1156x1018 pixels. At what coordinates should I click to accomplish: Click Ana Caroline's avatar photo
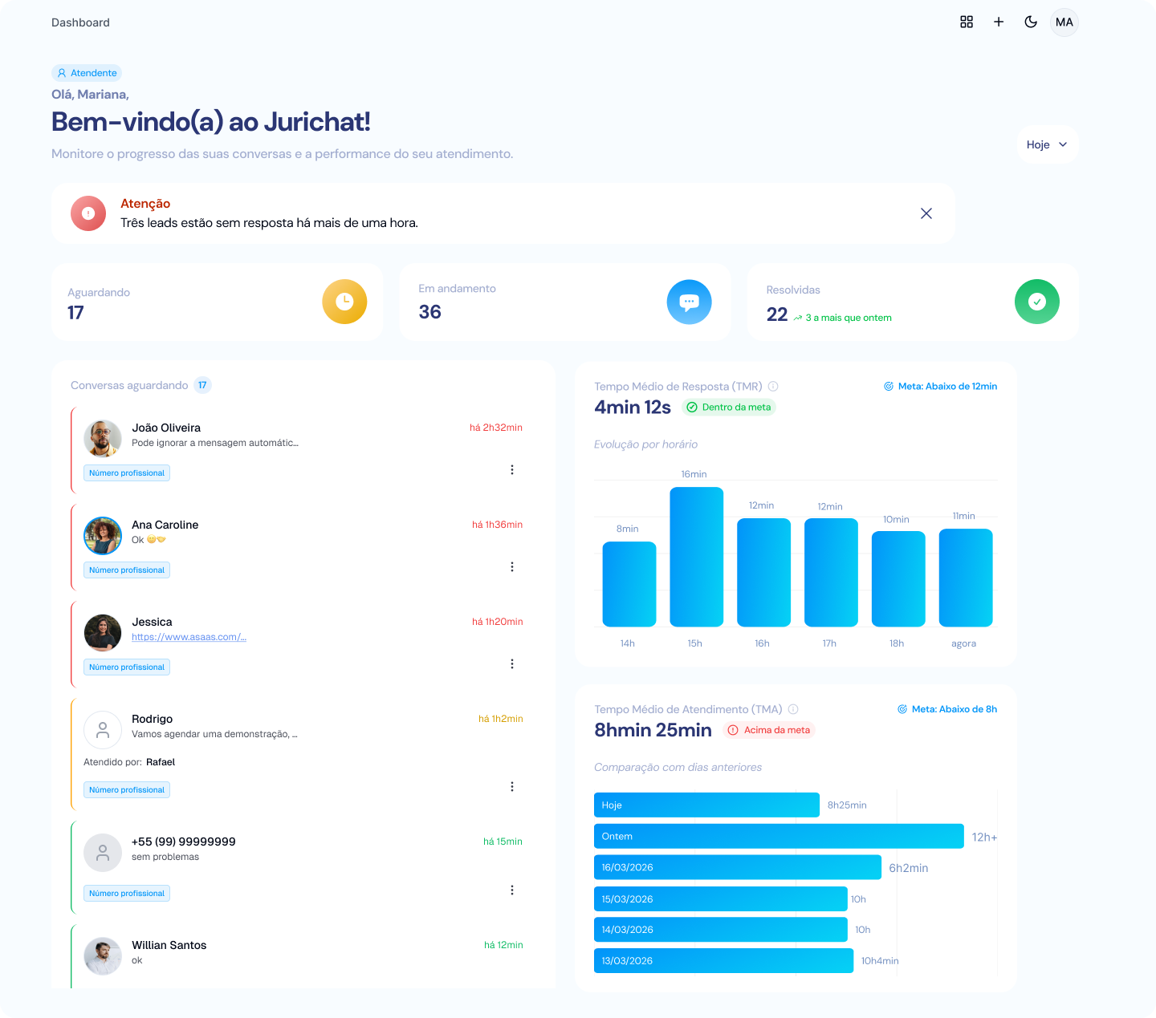103,535
